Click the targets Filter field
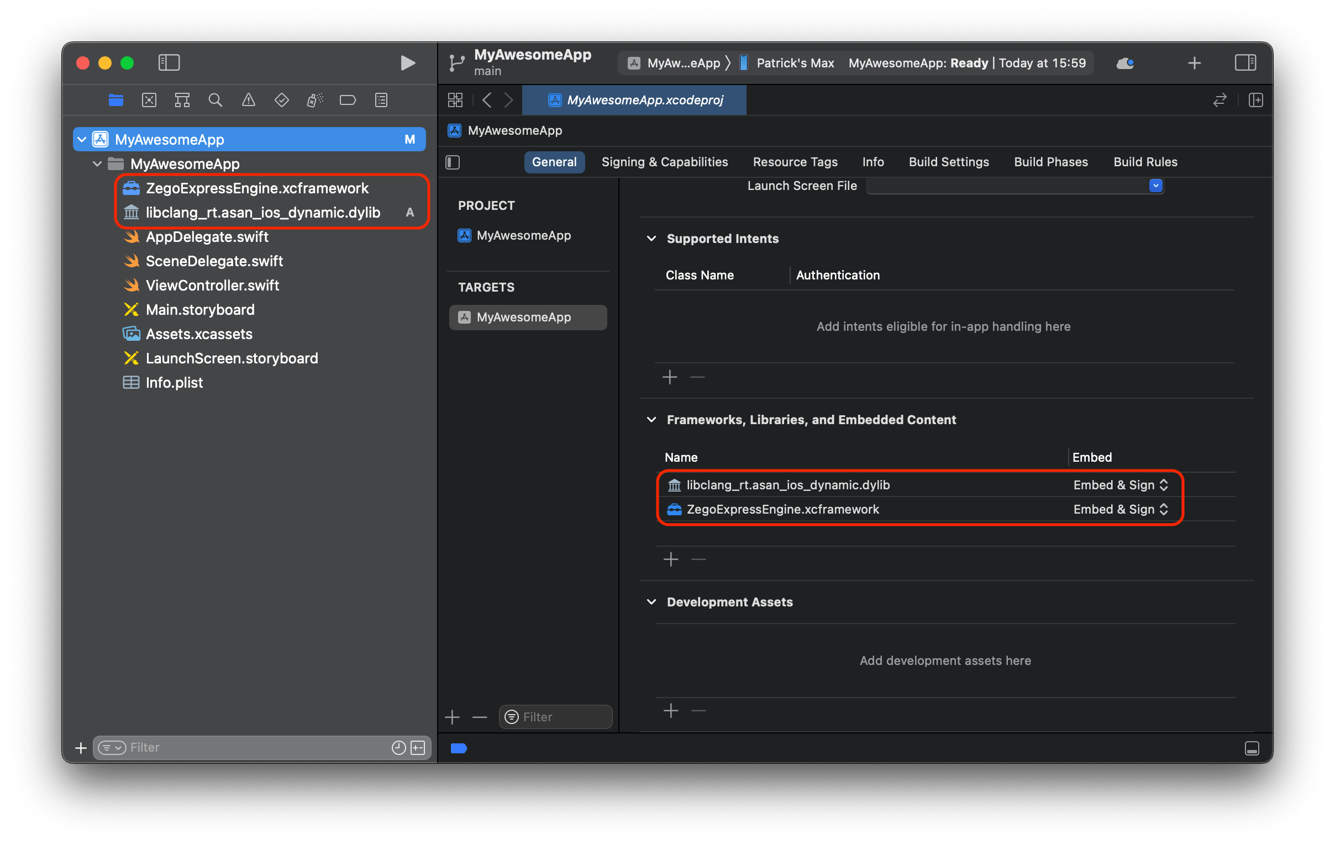This screenshot has width=1335, height=845. coord(555,717)
